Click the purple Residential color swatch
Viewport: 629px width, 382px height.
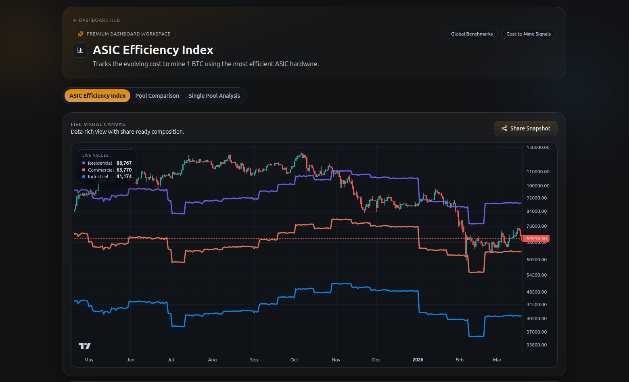pyautogui.click(x=84, y=163)
